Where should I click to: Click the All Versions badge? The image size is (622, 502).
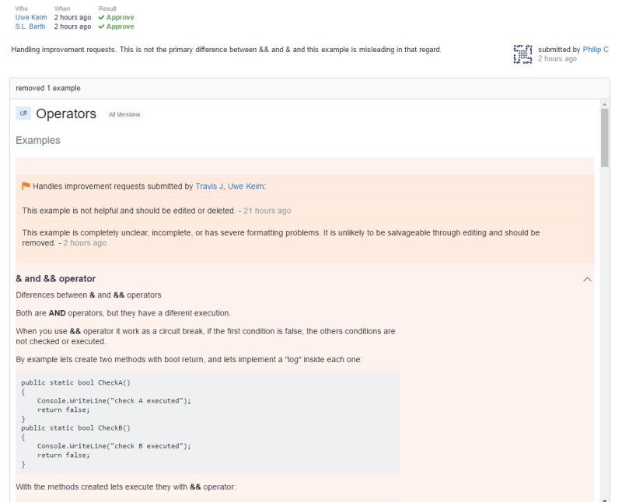(124, 114)
